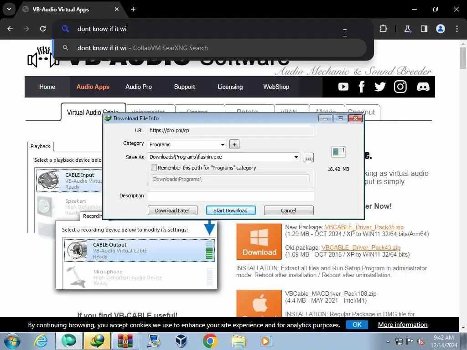This screenshot has width=467, height=350.
Task: Open Internet Download Manager taskbar icon
Action: coord(98,341)
